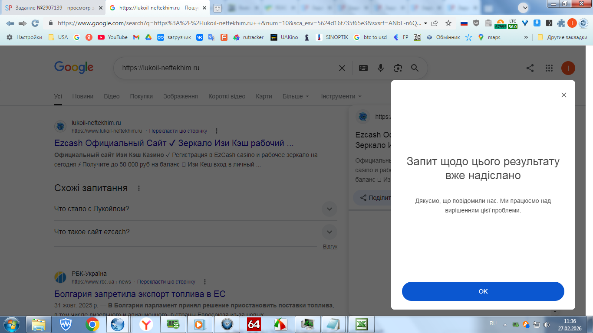Click the magnifier search button

tap(415, 68)
